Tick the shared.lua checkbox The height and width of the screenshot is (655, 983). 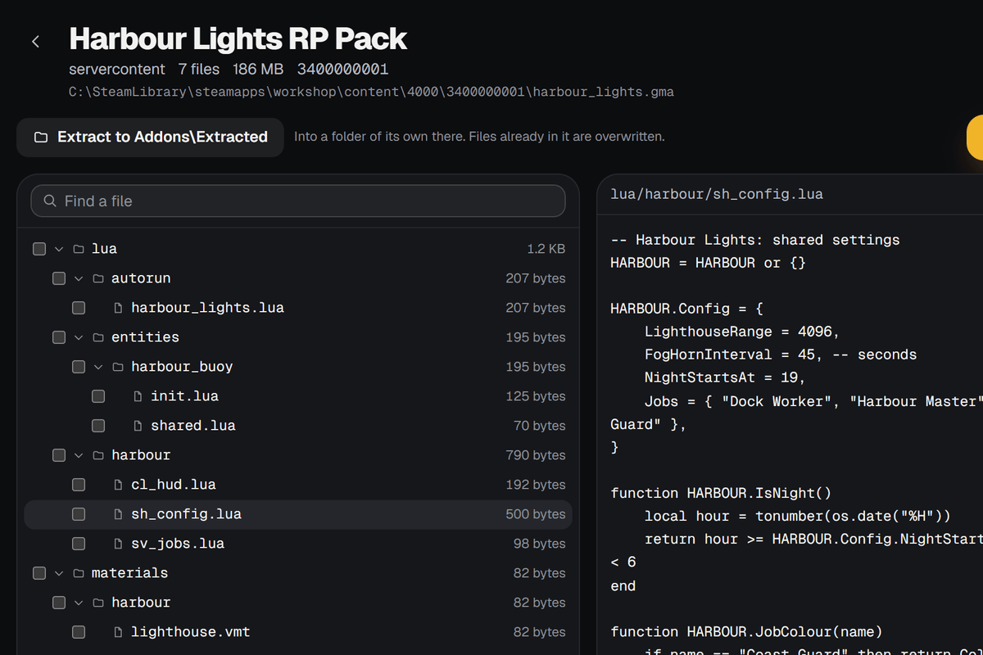pyautogui.click(x=98, y=426)
